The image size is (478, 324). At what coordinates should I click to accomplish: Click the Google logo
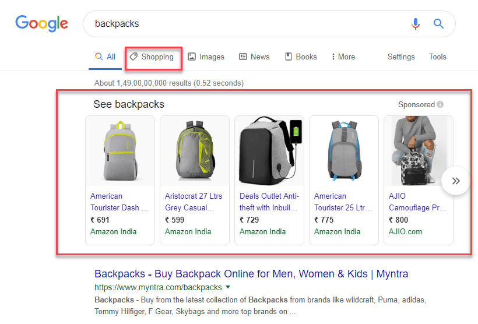point(42,23)
